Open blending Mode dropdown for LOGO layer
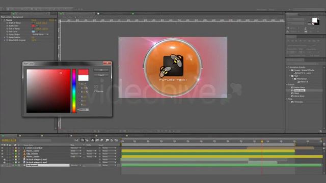Screen dimensions: 326x183 click(76, 148)
